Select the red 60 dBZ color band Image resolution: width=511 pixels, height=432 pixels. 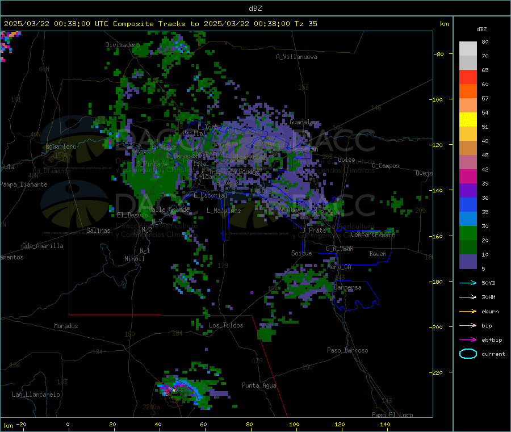point(468,77)
